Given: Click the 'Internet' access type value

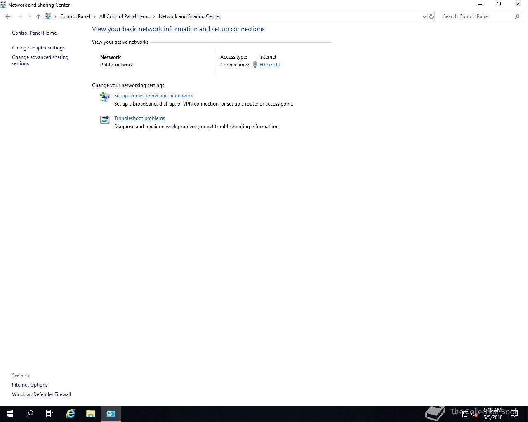Looking at the screenshot, I should pyautogui.click(x=268, y=57).
